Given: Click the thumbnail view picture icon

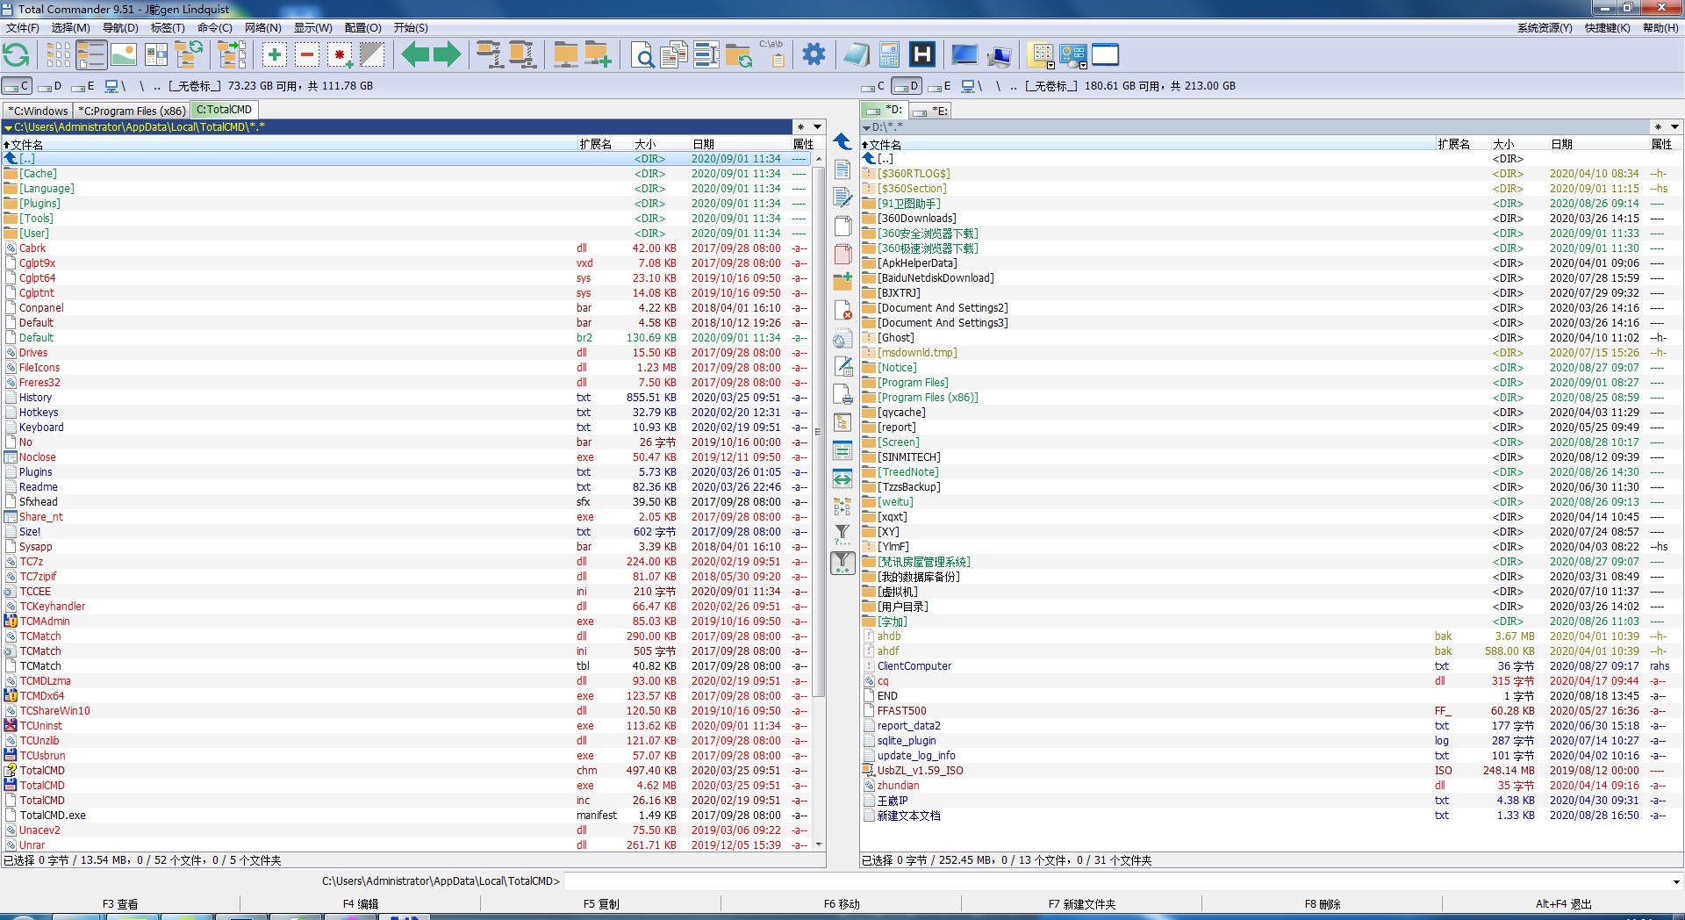Looking at the screenshot, I should coord(123,55).
